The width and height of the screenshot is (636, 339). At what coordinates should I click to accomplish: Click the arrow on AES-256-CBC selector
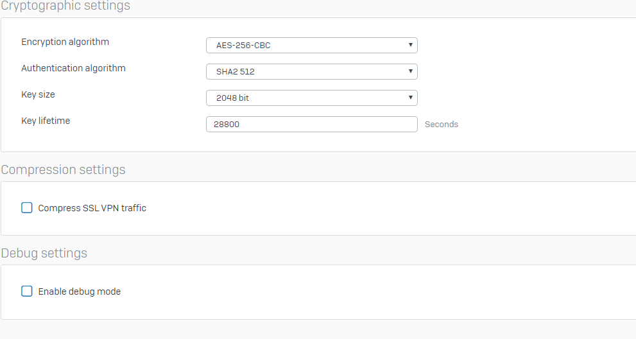click(x=410, y=46)
